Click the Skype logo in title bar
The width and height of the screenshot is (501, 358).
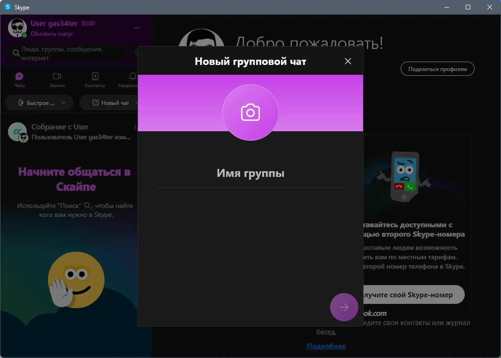(x=8, y=7)
